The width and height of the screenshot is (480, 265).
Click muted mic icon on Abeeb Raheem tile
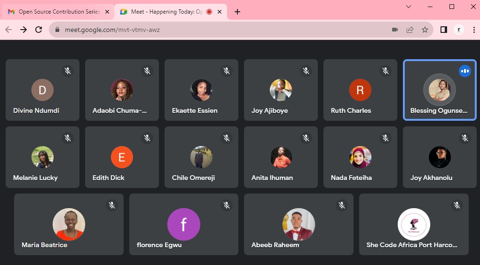(342, 205)
